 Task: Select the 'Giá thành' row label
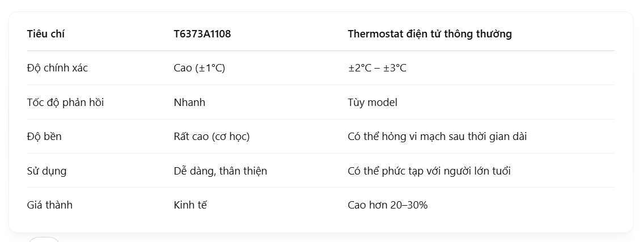click(x=50, y=205)
